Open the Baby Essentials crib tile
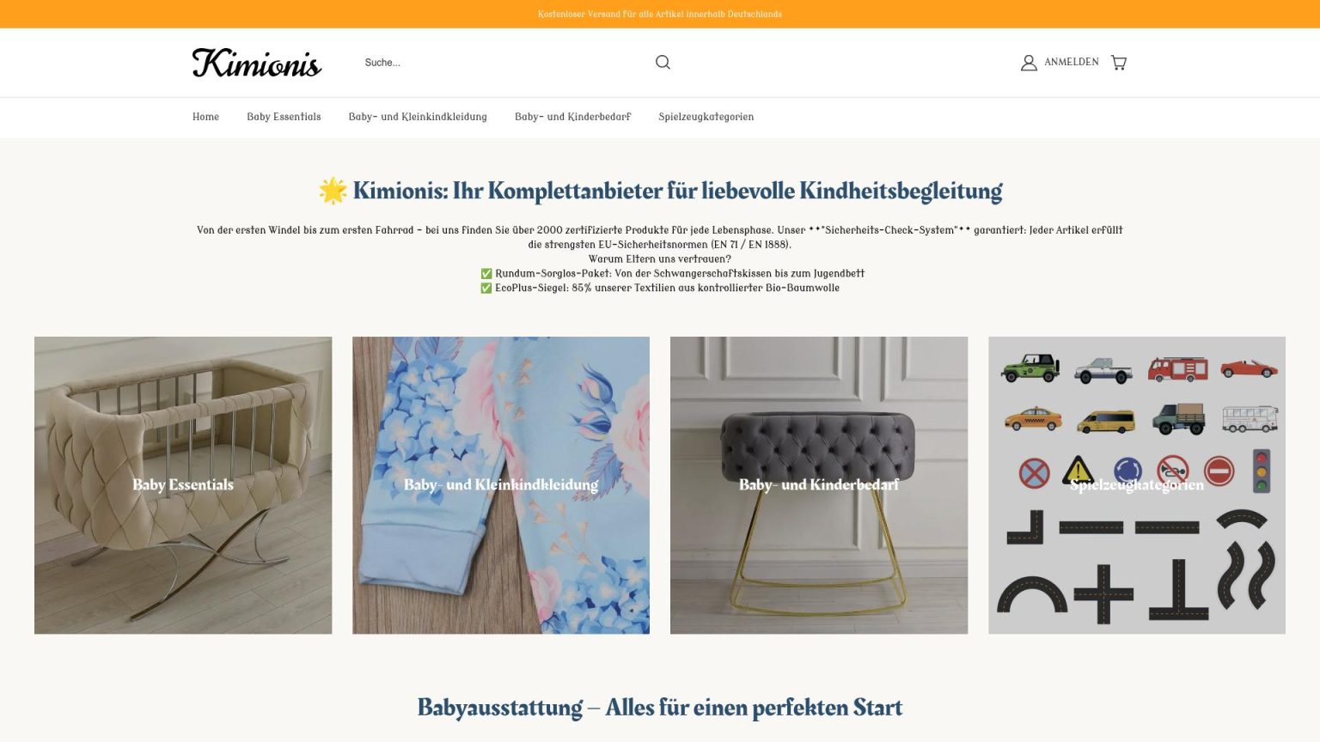Screen dimensions: 1320x742 pos(183,485)
